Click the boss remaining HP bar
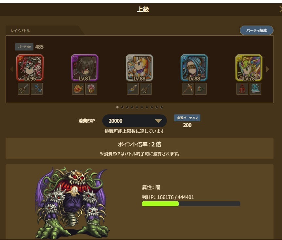The width and height of the screenshot is (282, 240). [x=191, y=204]
